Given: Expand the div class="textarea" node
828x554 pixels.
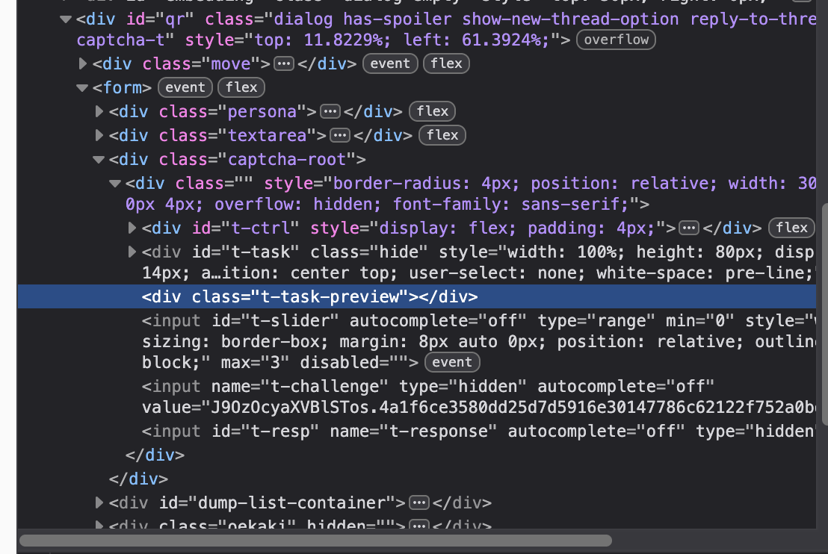Looking at the screenshot, I should (x=99, y=135).
